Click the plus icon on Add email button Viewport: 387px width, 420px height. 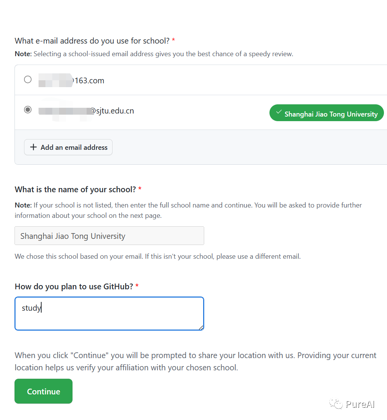[x=33, y=147]
